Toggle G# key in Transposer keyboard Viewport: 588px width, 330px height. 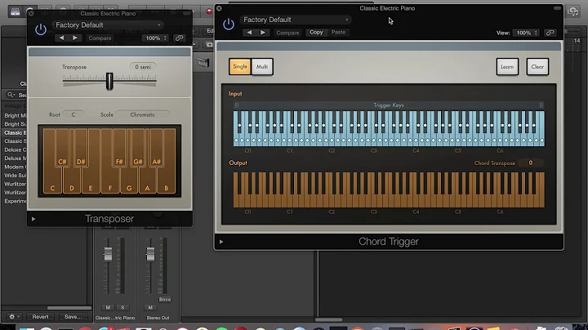[138, 148]
